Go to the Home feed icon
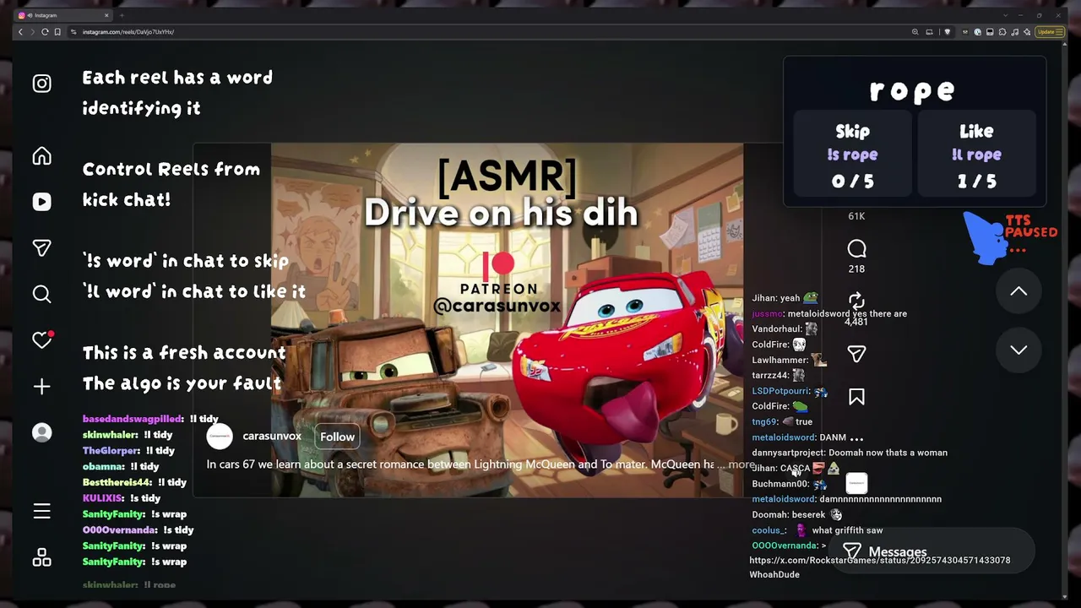Image resolution: width=1081 pixels, height=608 pixels. (x=41, y=156)
